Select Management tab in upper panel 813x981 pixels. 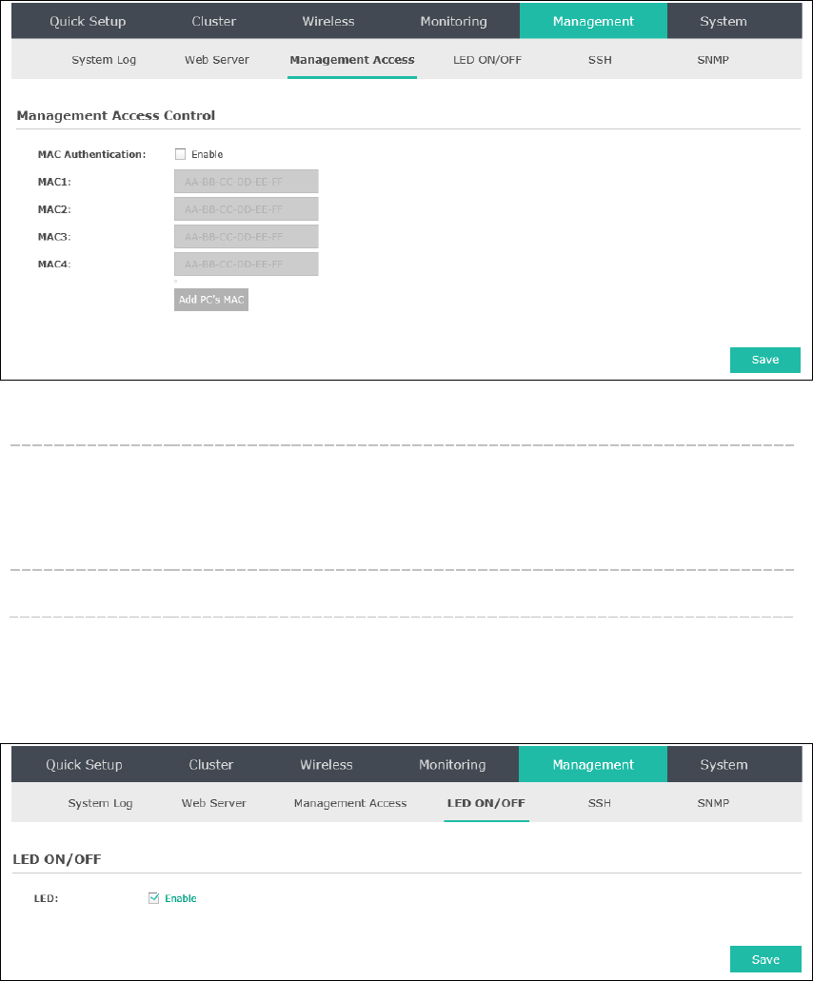pyautogui.click(x=593, y=21)
